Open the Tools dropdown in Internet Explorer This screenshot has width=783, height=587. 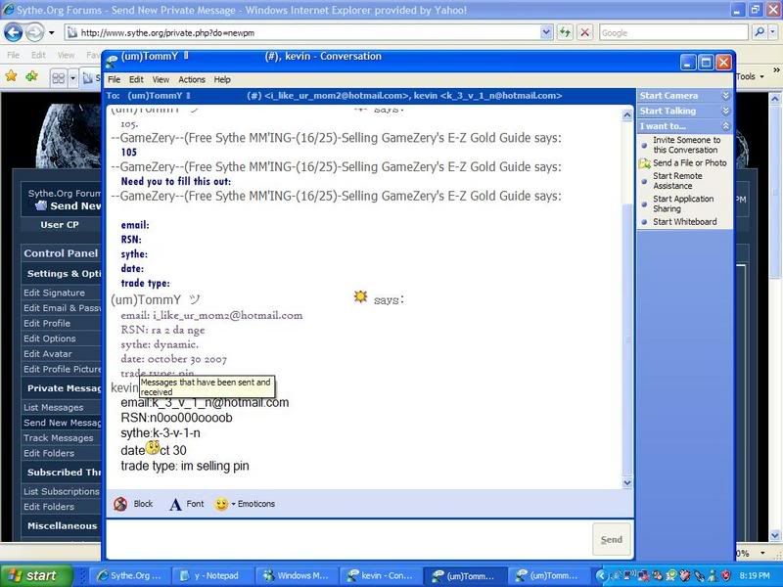pyautogui.click(x=750, y=76)
